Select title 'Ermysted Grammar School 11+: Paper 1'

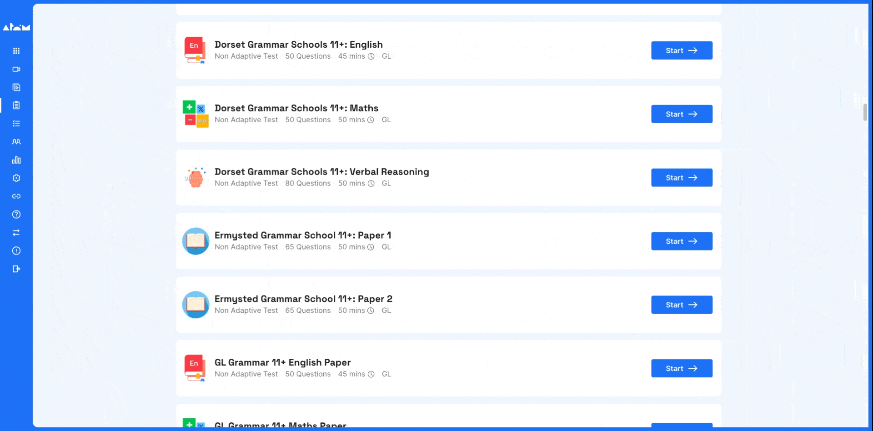(x=303, y=236)
